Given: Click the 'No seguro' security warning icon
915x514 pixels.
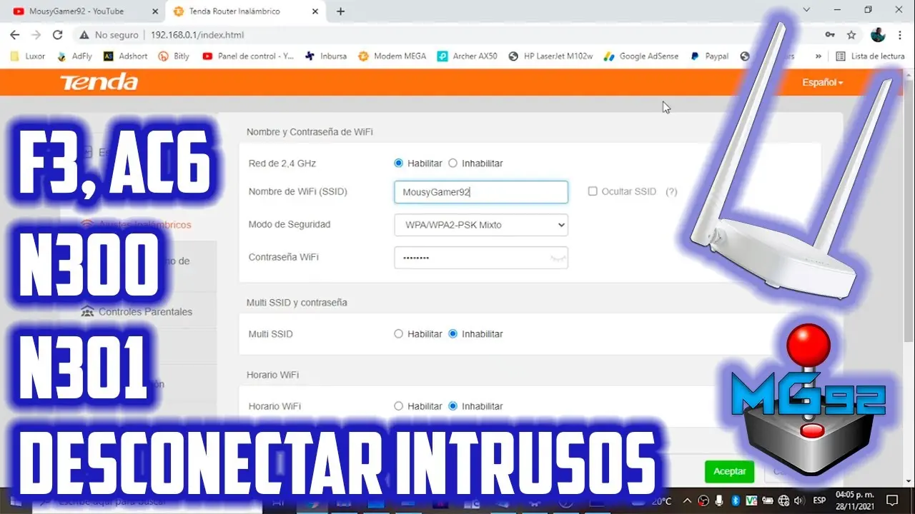Looking at the screenshot, I should tap(84, 34).
